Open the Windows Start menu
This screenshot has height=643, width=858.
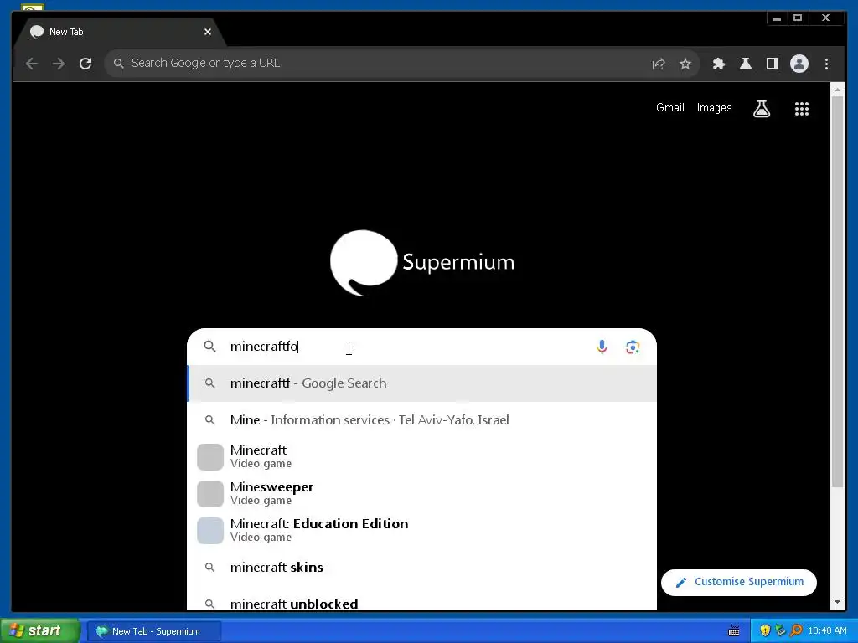tap(39, 631)
